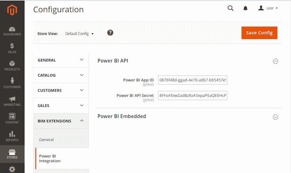
Task: Open notifications bell
Action: pyautogui.click(x=245, y=8)
